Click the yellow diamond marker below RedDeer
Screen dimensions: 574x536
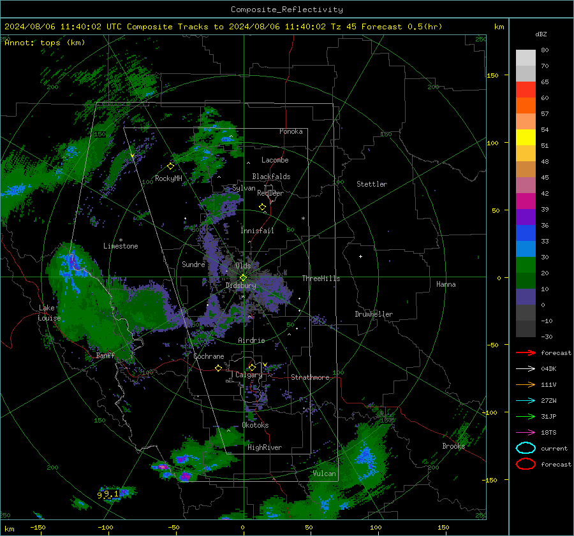point(262,207)
